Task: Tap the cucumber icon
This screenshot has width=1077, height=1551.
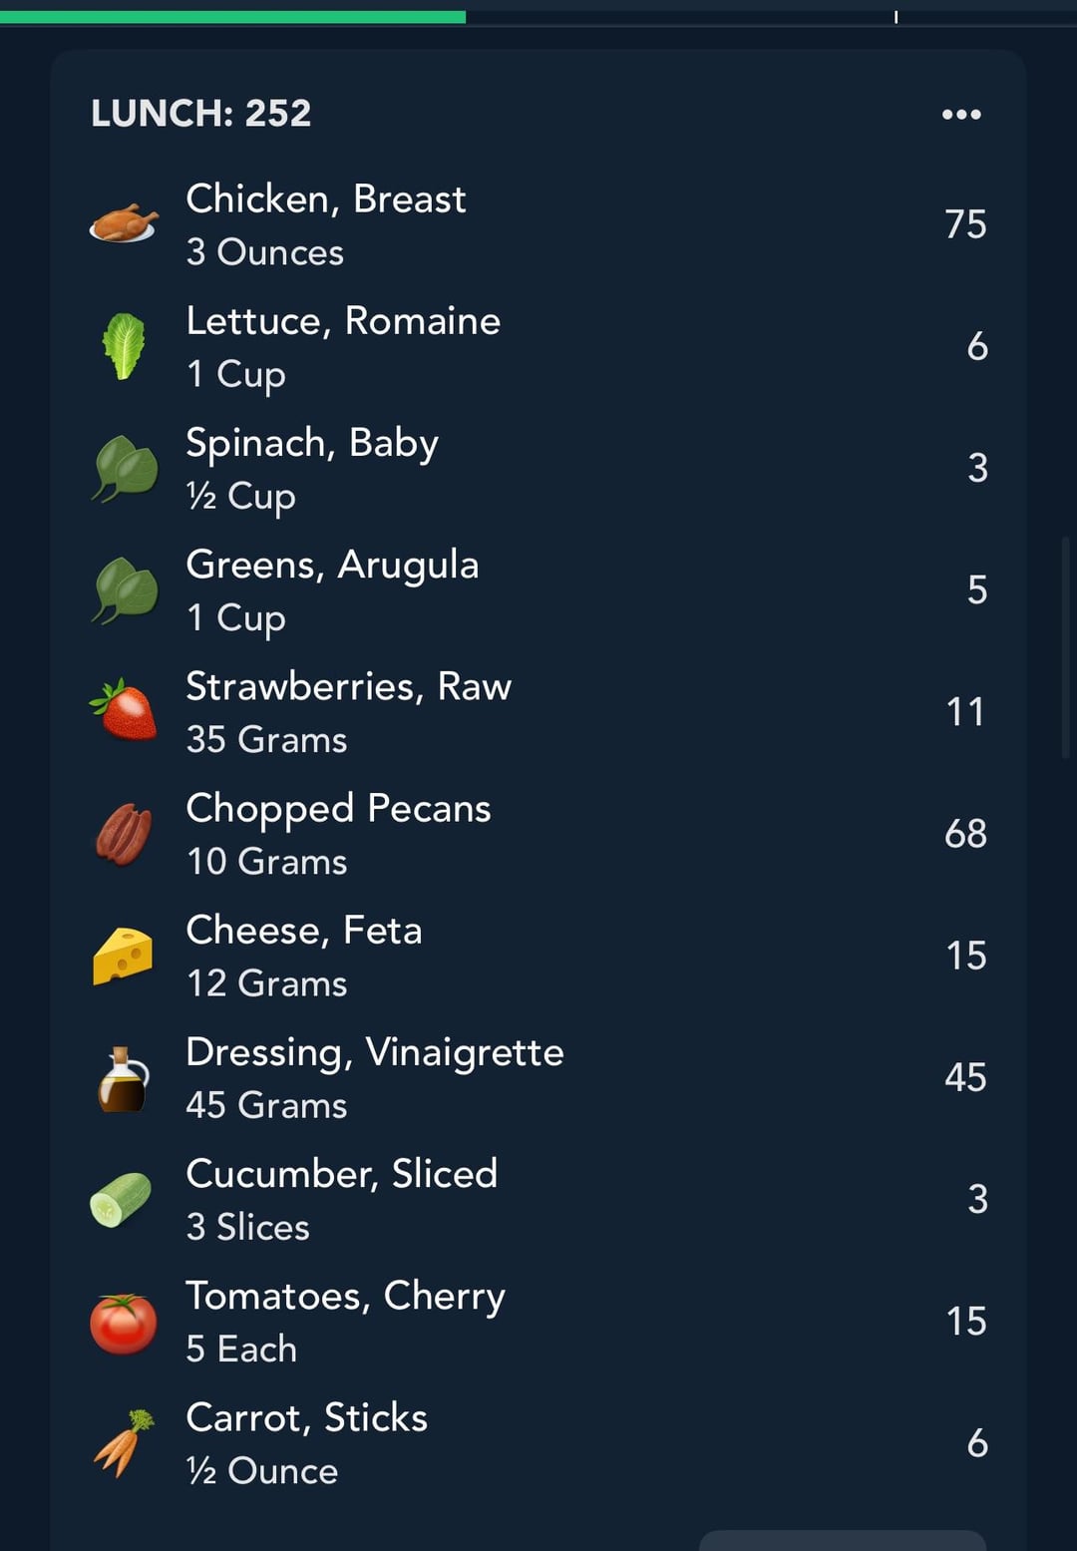Action: click(121, 1200)
